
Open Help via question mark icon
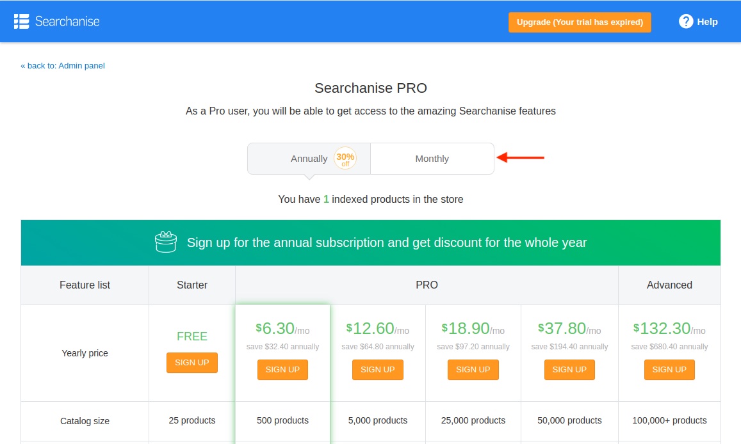tap(686, 21)
